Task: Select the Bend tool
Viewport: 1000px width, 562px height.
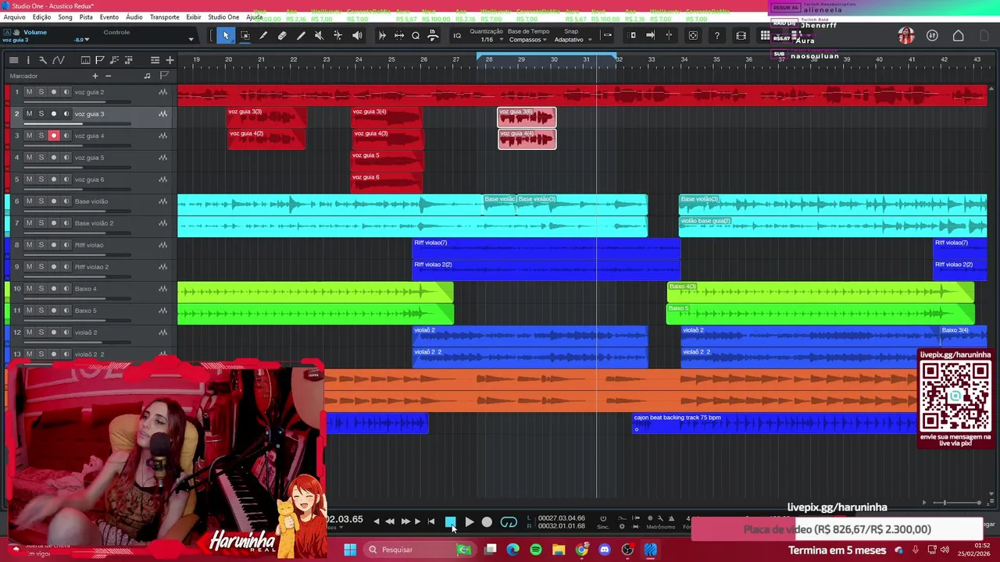Action: pos(337,36)
